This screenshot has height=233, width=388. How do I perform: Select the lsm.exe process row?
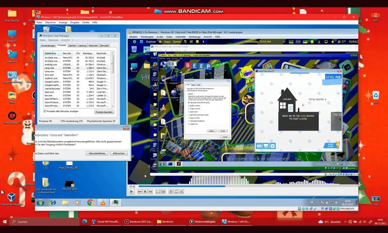pyautogui.click(x=77, y=96)
